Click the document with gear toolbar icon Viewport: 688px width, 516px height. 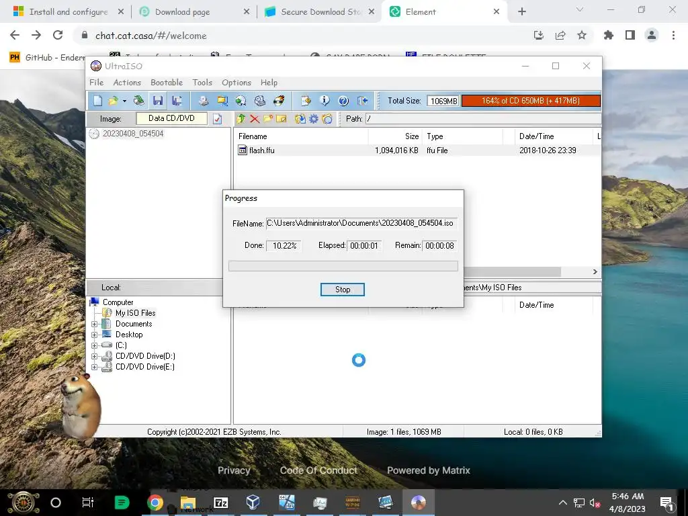click(x=306, y=101)
